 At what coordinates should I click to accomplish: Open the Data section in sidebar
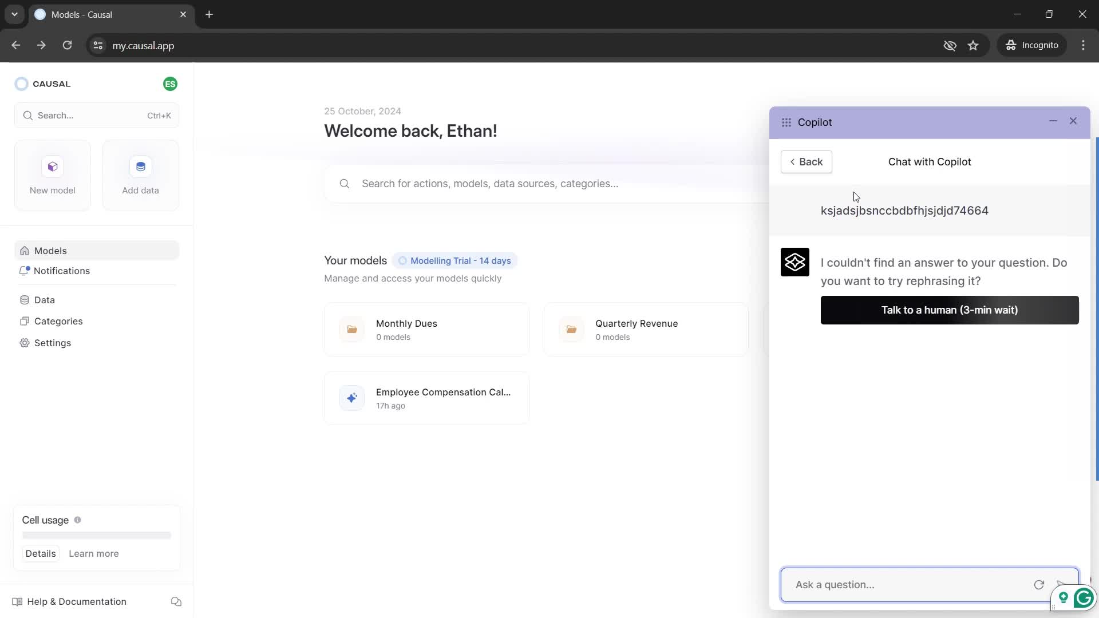pos(45,300)
